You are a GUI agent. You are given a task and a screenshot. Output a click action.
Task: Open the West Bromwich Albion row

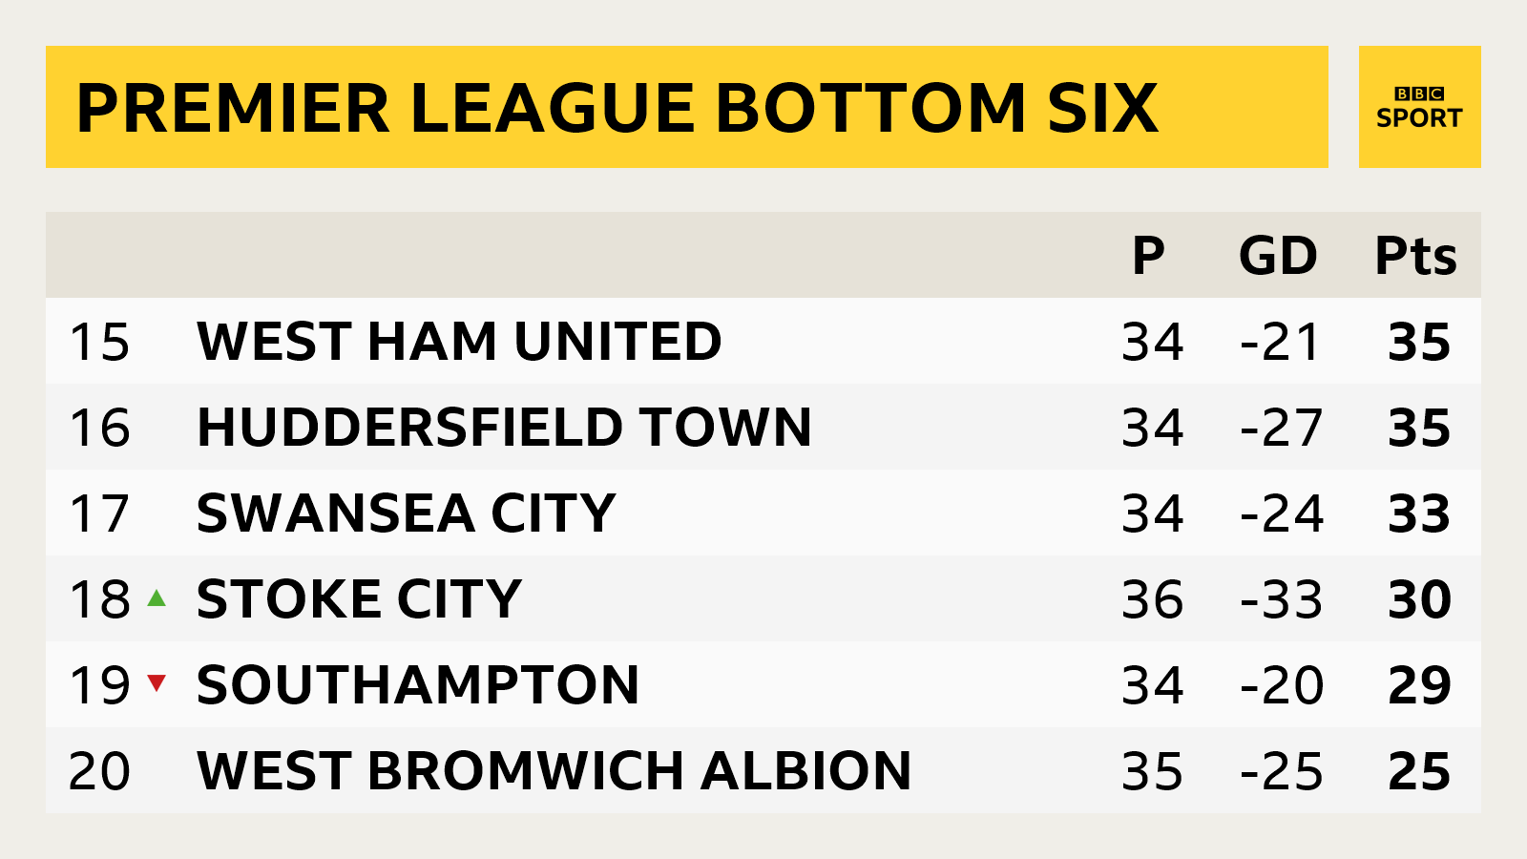tap(554, 771)
